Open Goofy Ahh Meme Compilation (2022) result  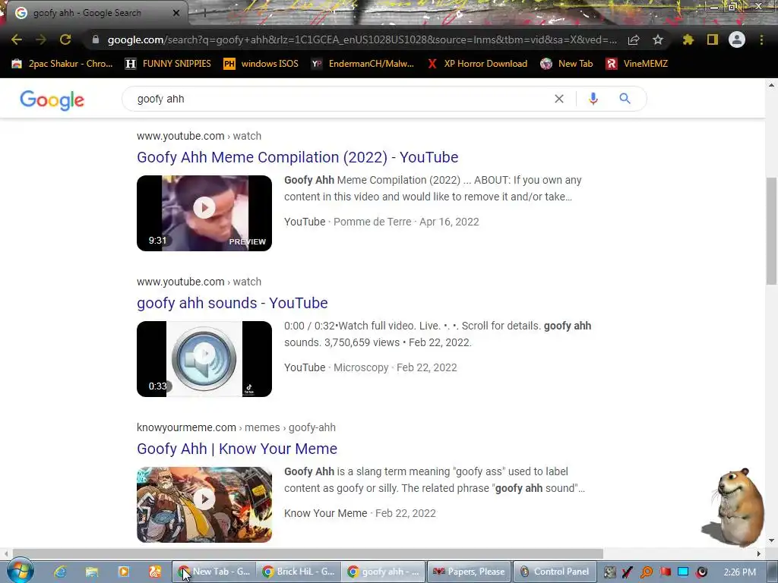(x=298, y=157)
